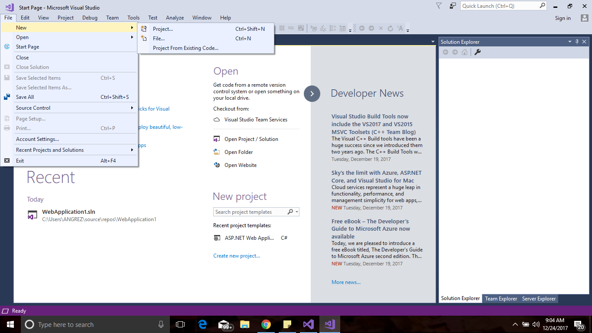Open Microsoft Edge from the taskbar
This screenshot has width=592, height=333.
coord(202,324)
